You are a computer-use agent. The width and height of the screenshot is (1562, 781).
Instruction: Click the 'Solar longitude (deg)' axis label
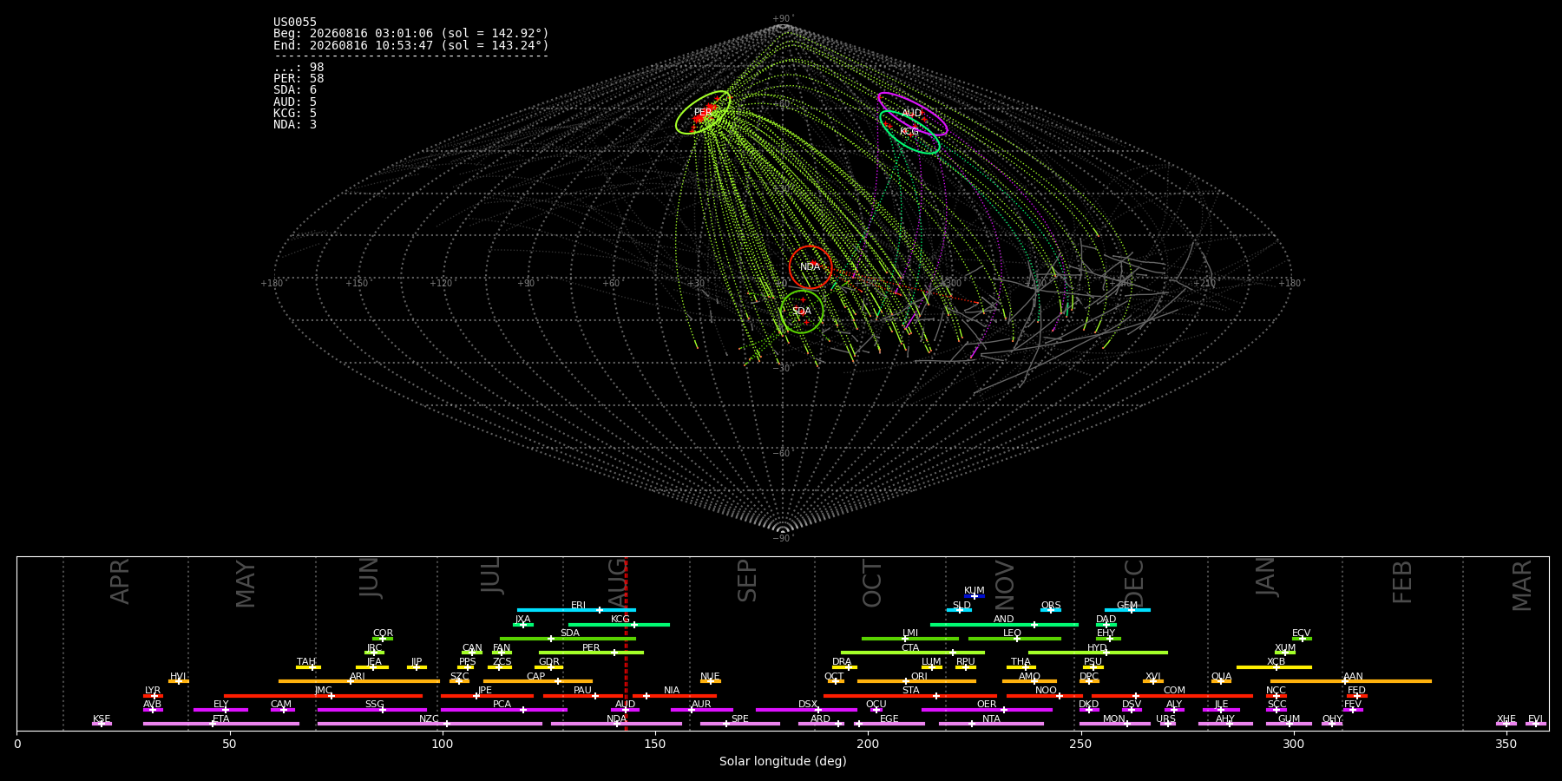[783, 762]
